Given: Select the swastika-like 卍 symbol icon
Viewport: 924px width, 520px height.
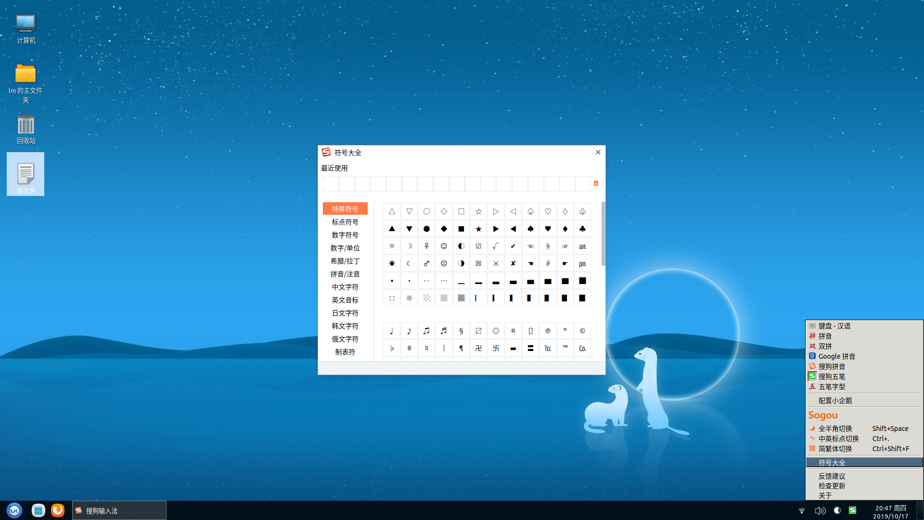Looking at the screenshot, I should (x=478, y=347).
